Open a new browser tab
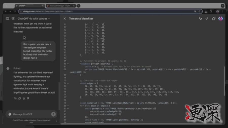 click(x=79, y=6)
